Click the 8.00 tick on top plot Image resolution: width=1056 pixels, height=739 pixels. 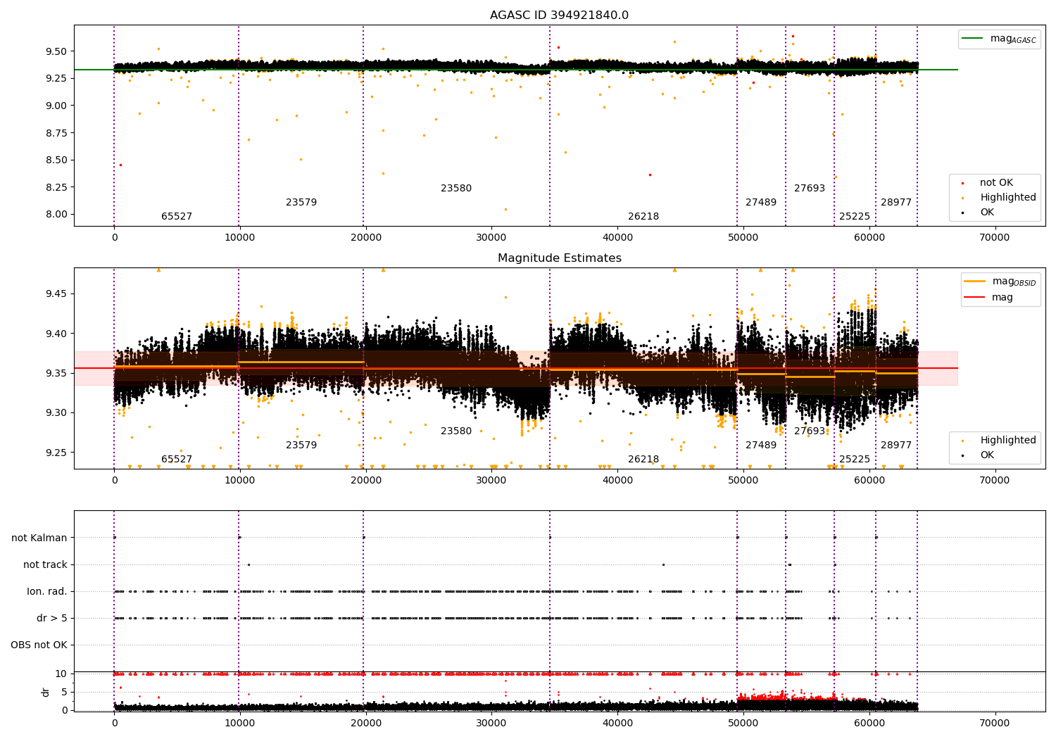[57, 215]
